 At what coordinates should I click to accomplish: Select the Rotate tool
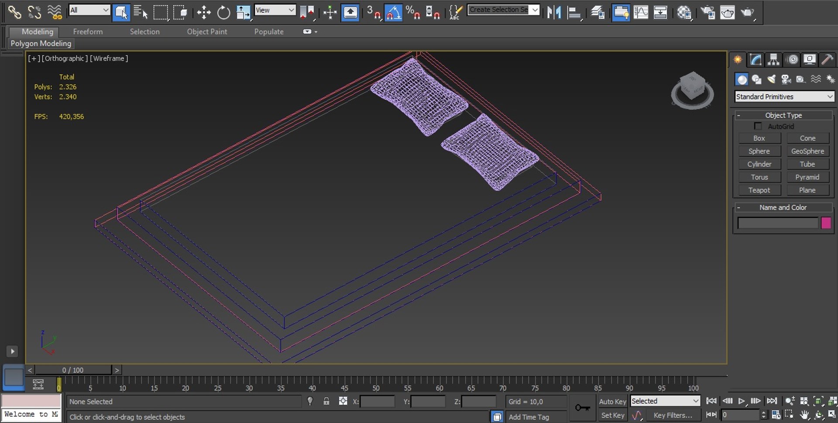pos(223,12)
